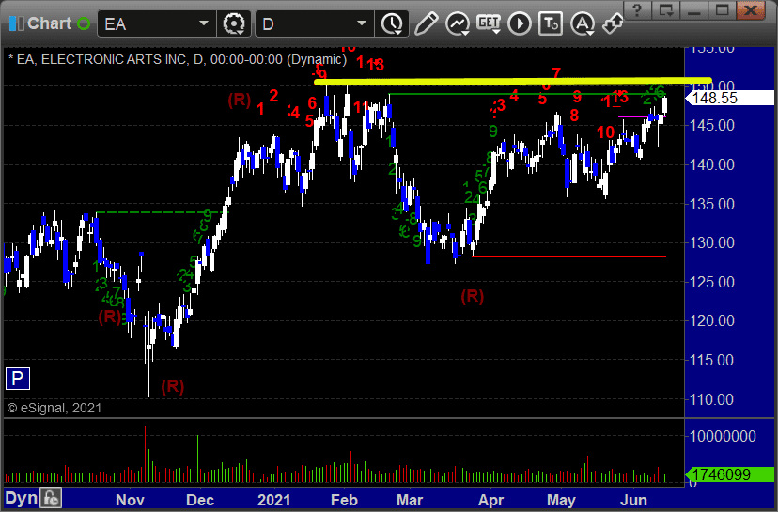Click the blue chart window icon
Image resolution: width=778 pixels, height=512 pixels.
tap(16, 23)
